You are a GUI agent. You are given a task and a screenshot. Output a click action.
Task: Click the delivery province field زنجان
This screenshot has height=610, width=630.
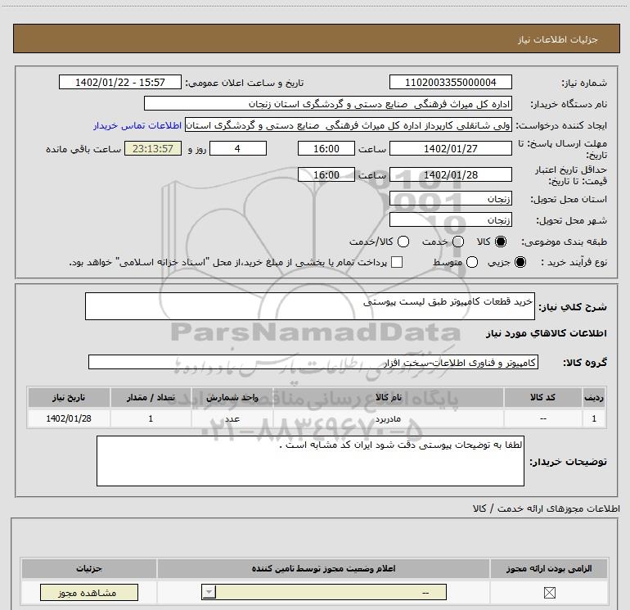pos(450,199)
